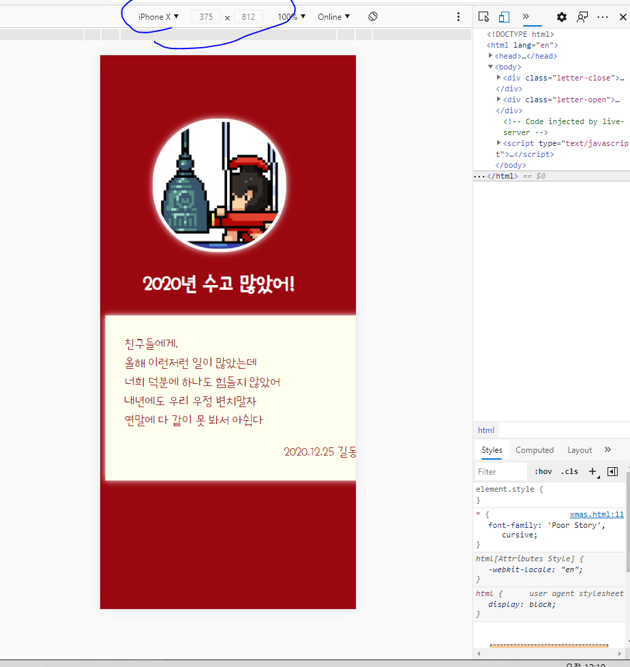The image size is (630, 667).
Task: Click the Code injected by live-server comment
Action: pyautogui.click(x=564, y=127)
